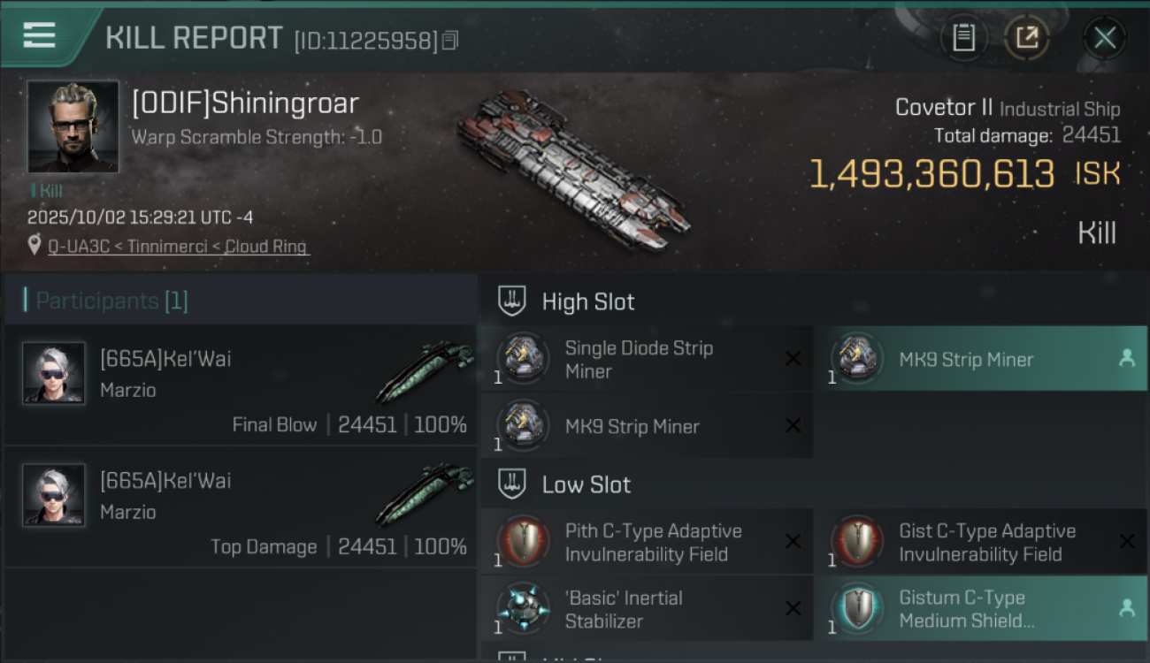Click the High Slot section header
This screenshot has width=1150, height=663.
click(x=588, y=302)
